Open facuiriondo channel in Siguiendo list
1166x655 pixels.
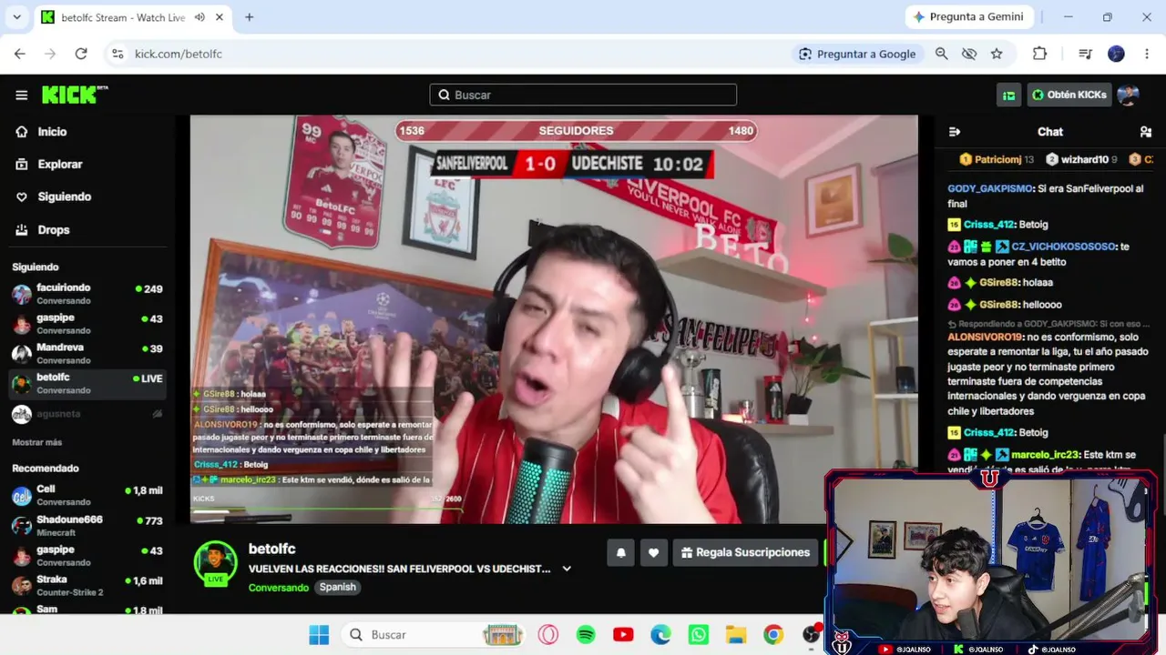(87, 293)
